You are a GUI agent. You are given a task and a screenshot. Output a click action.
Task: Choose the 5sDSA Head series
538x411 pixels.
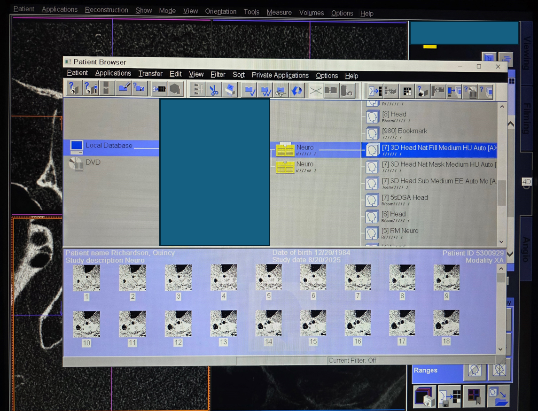[405, 198]
